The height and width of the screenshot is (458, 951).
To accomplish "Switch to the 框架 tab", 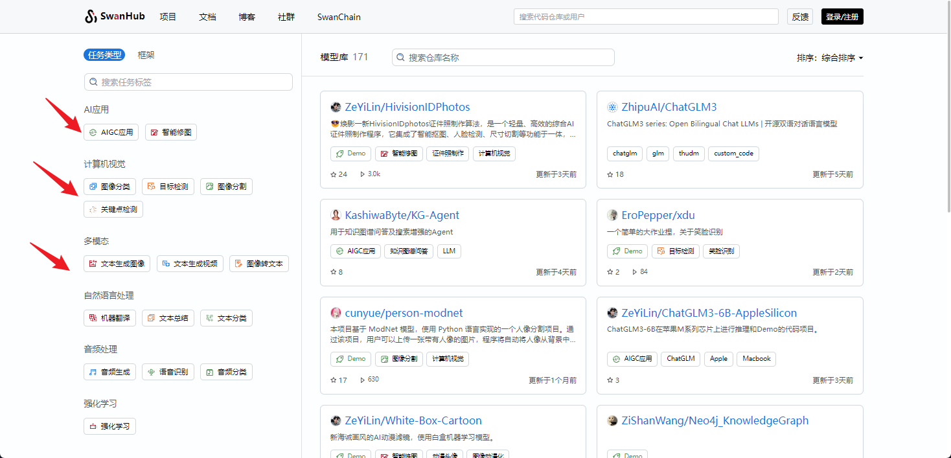I will pos(146,55).
